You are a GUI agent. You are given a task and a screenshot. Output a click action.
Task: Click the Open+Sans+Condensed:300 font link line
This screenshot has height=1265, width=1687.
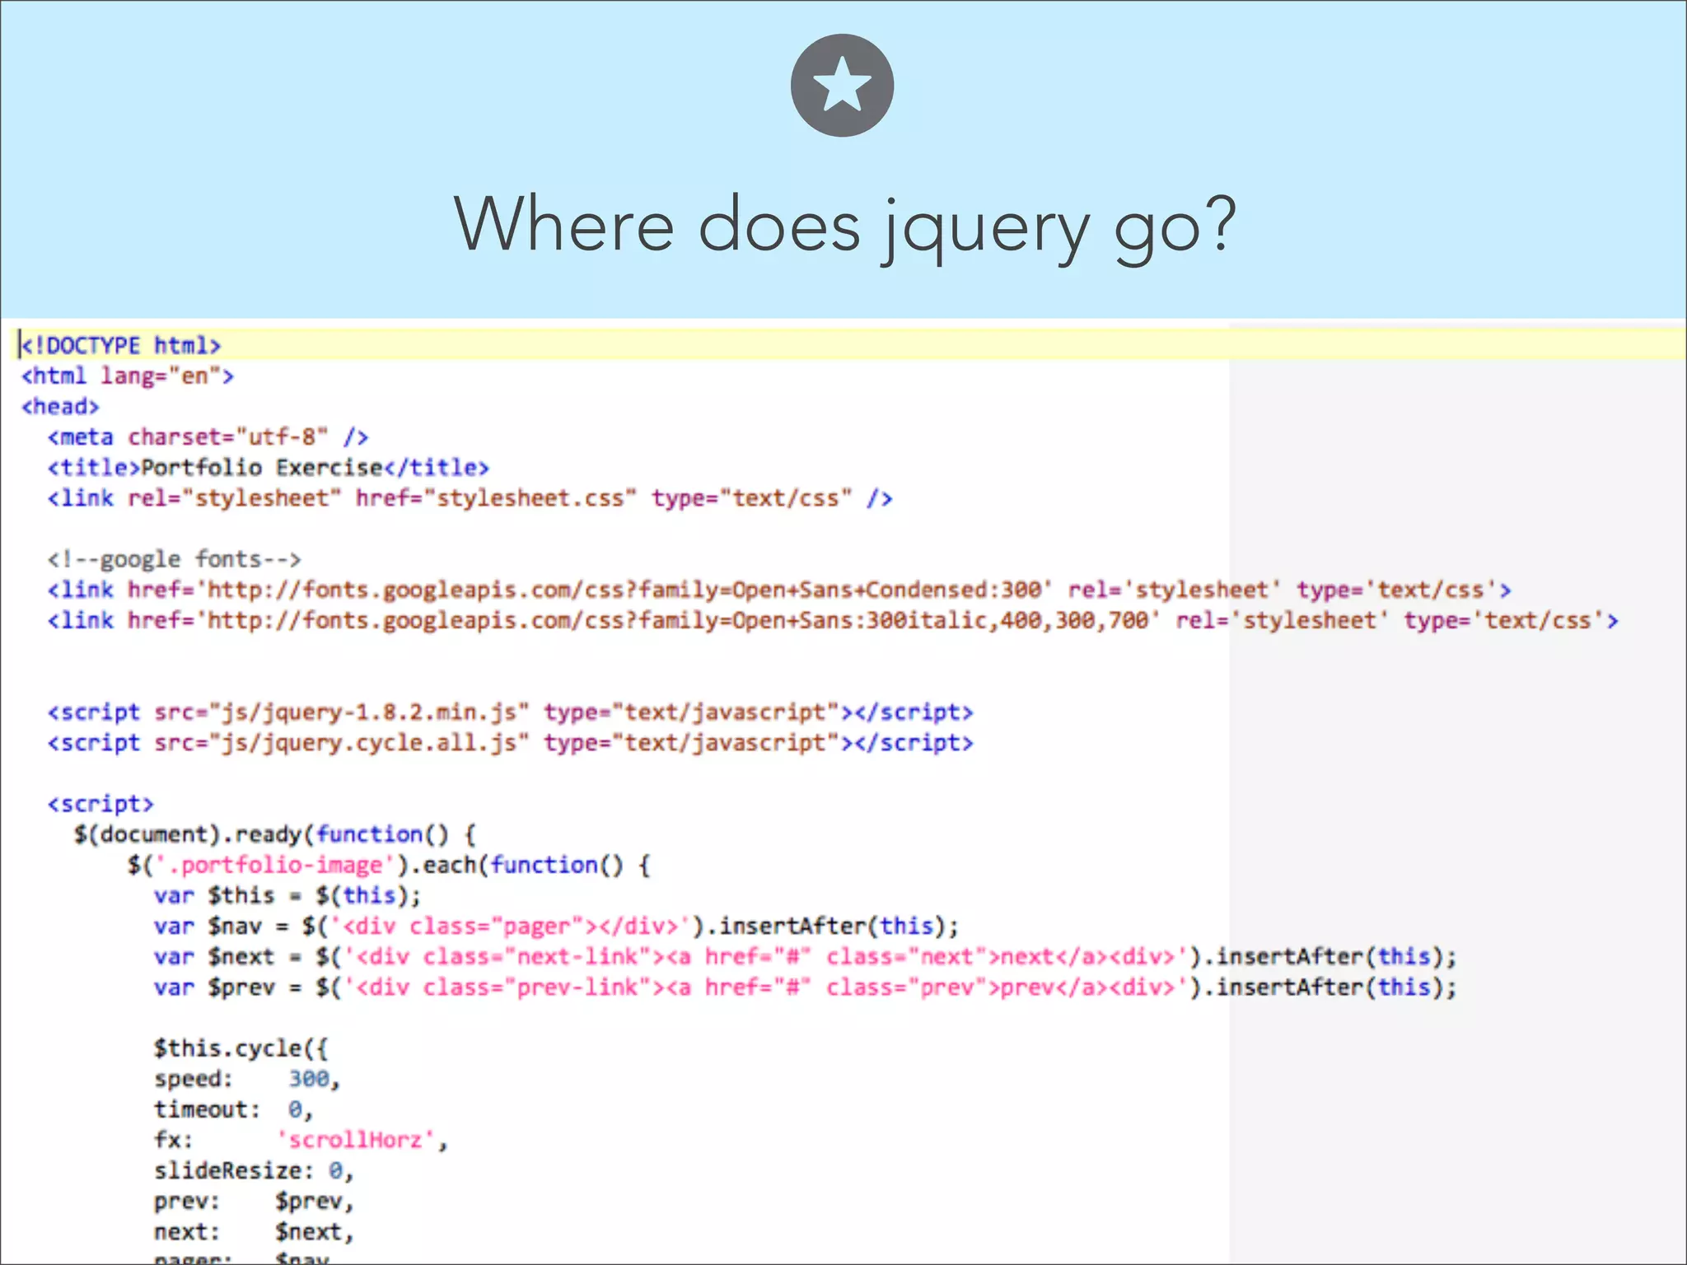point(779,590)
